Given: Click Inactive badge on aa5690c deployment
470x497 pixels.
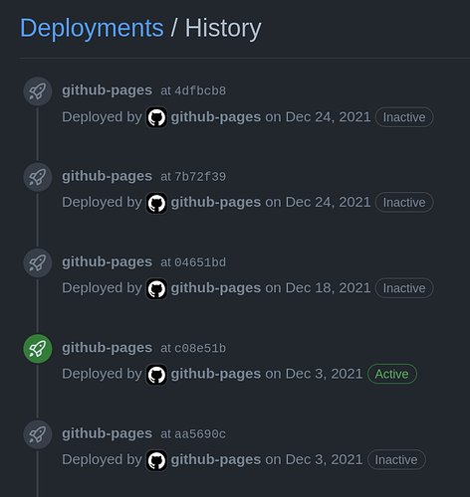Looking at the screenshot, I should (396, 460).
